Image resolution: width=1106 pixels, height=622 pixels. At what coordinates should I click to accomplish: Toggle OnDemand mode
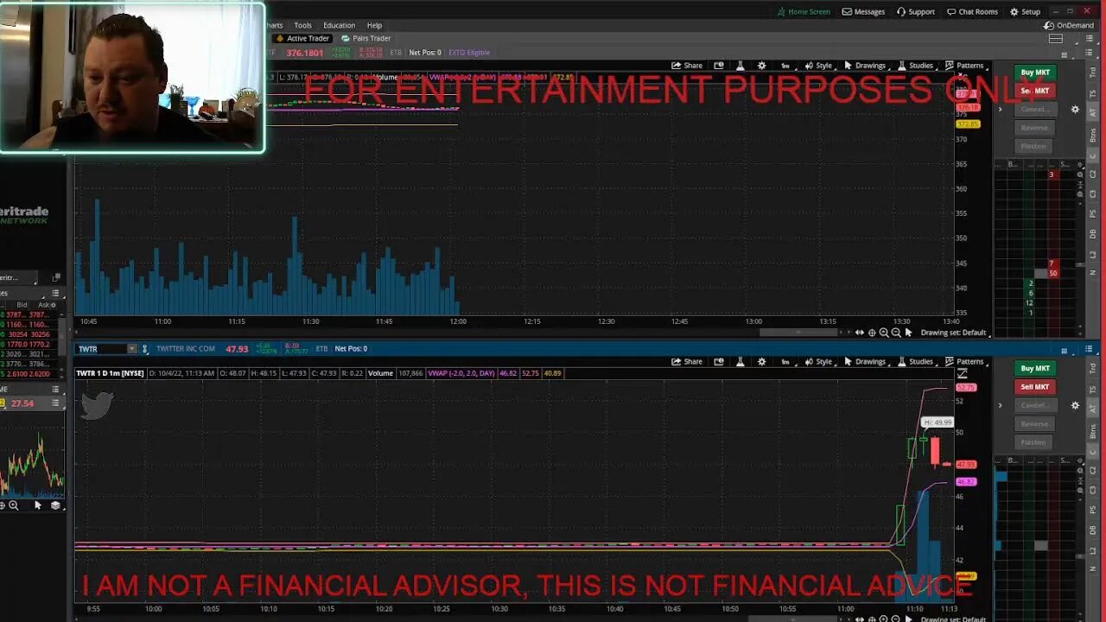pos(1069,25)
